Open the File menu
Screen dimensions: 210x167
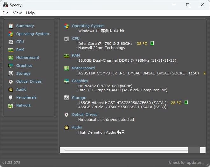(5, 13)
